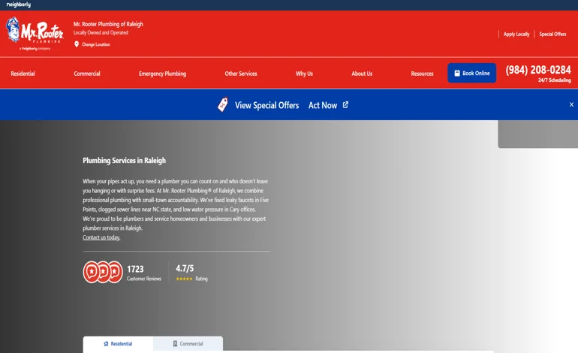The image size is (578, 353).
Task: Open the Other Services menu
Action: tap(241, 74)
